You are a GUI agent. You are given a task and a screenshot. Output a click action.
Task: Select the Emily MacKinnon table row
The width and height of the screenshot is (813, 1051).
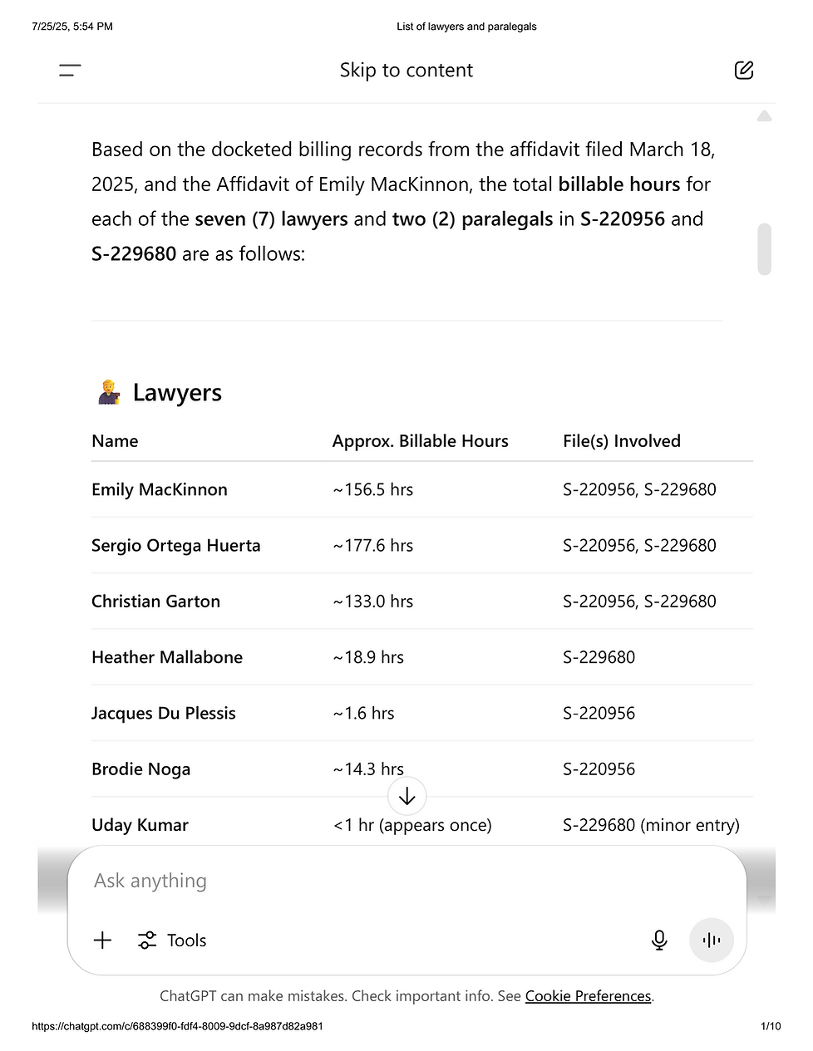(x=422, y=489)
